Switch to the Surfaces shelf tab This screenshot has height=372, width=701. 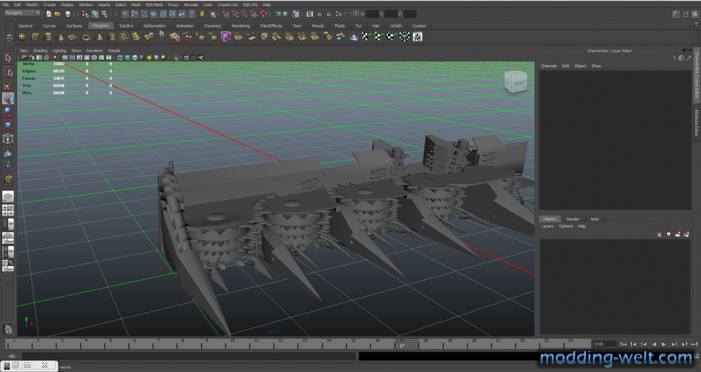(74, 25)
